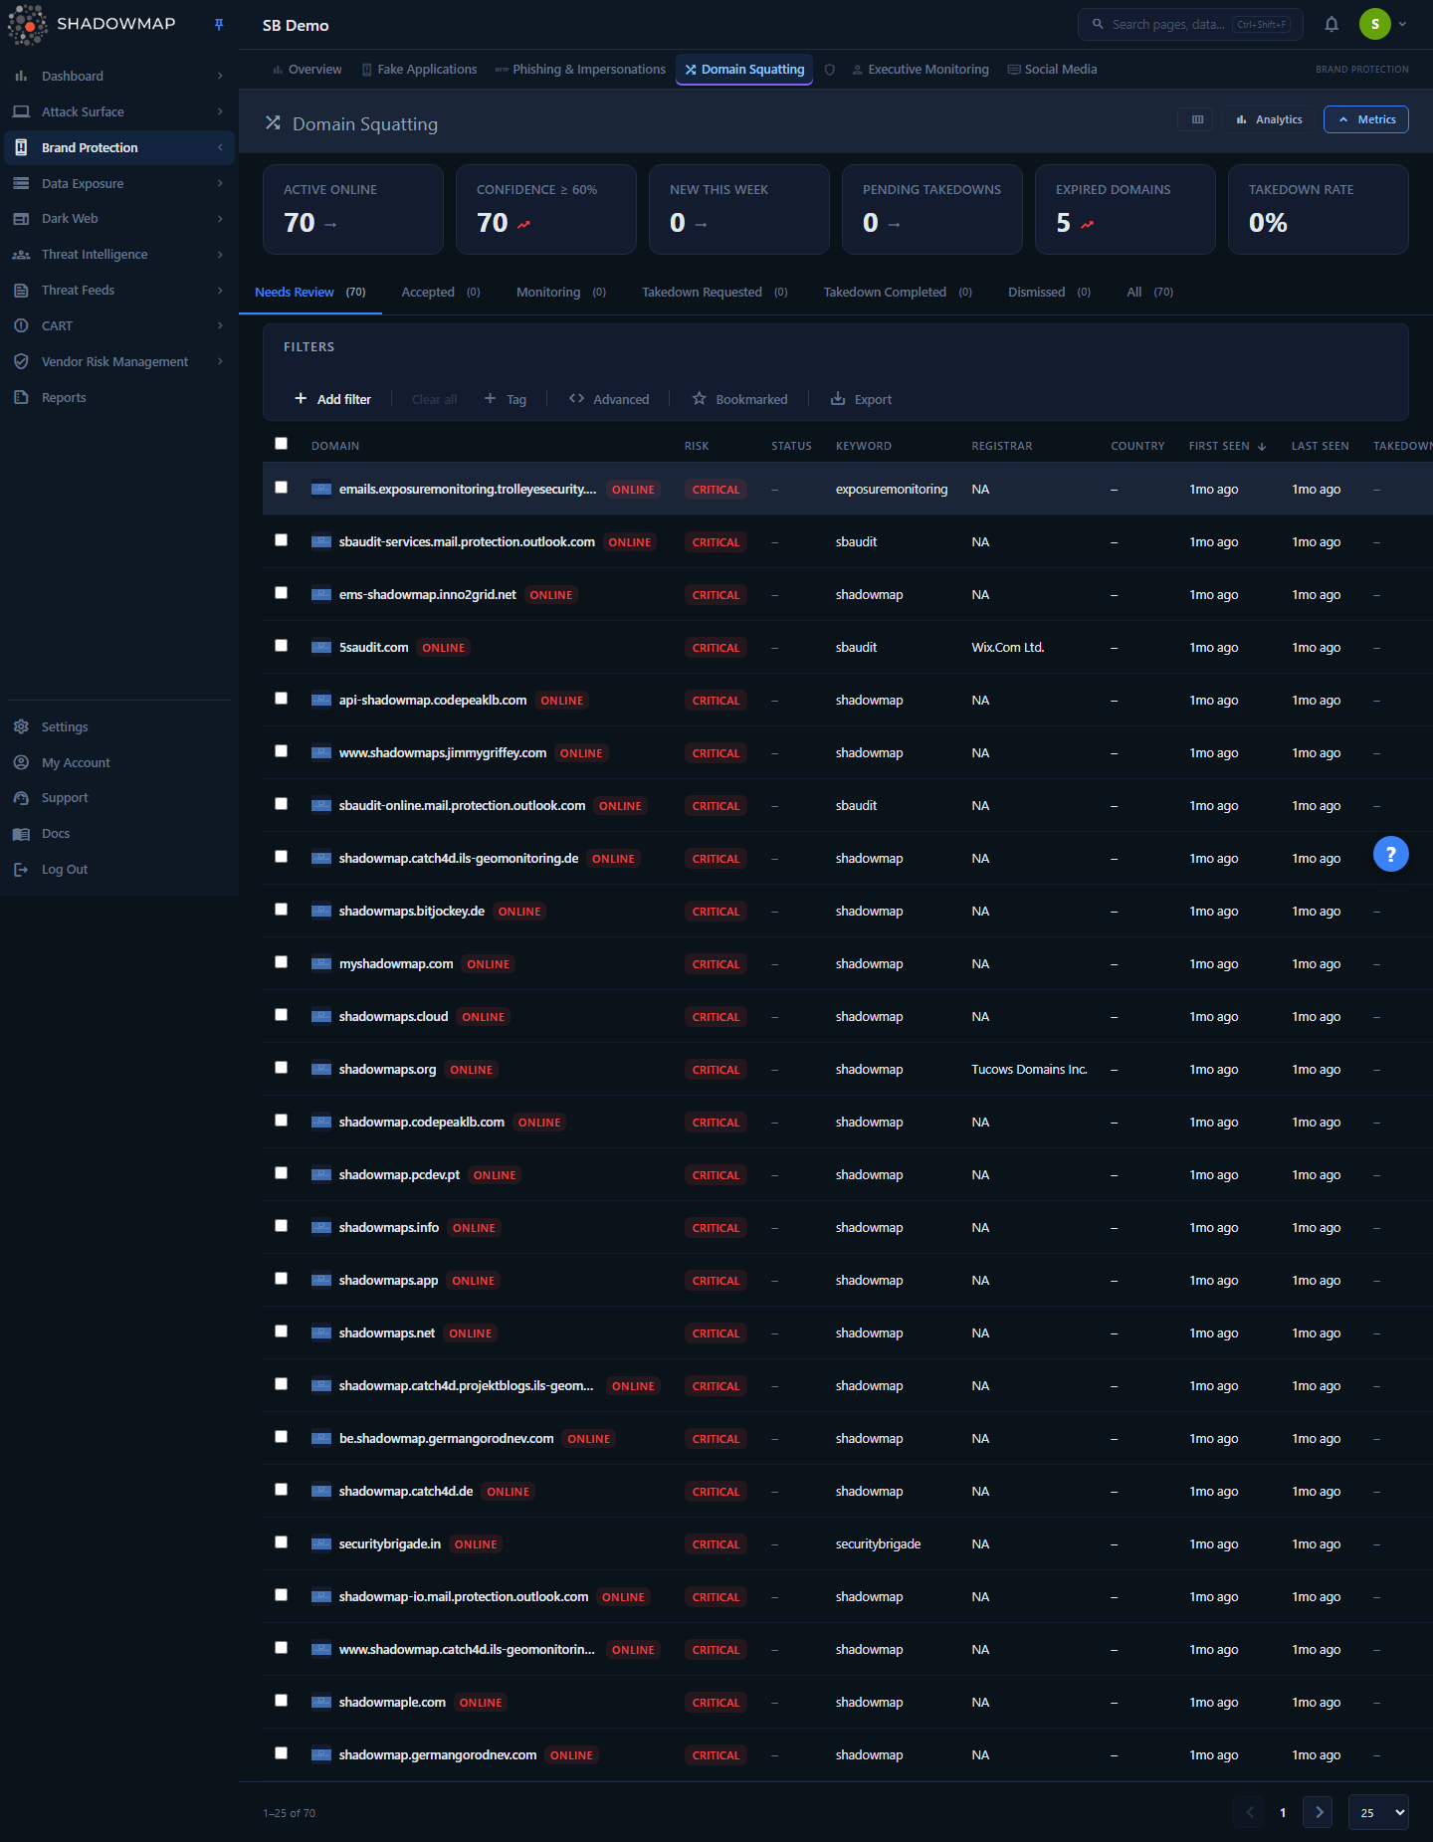Screen dimensions: 1433x1842
Task: Click the Docs book icon
Action: (21, 834)
